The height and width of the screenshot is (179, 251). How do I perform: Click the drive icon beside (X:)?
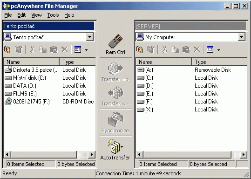point(141,110)
